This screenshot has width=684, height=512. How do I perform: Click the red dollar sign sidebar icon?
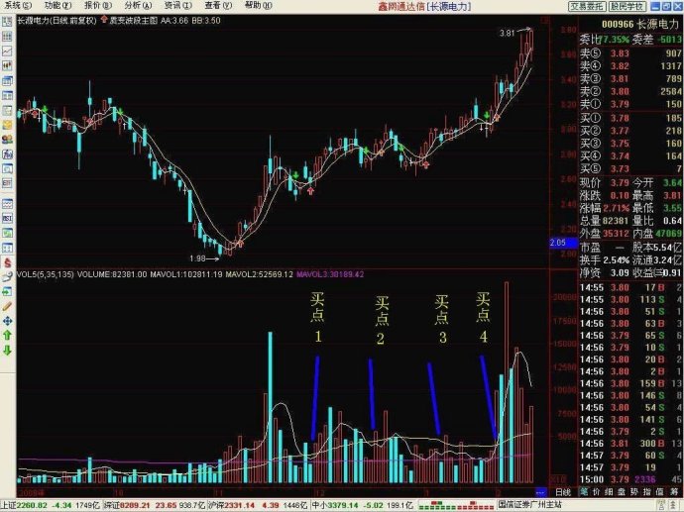[7, 262]
